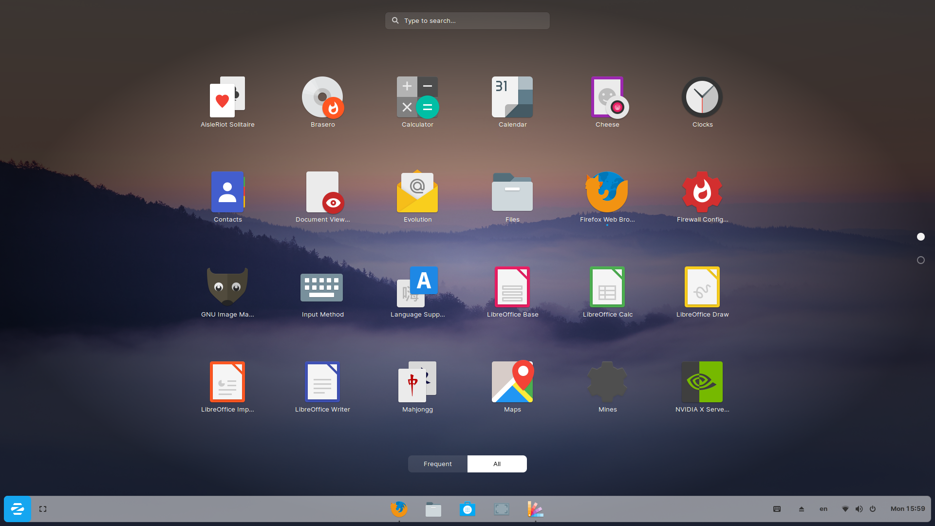Launch Firefox Web Browser from grid

coord(607,197)
